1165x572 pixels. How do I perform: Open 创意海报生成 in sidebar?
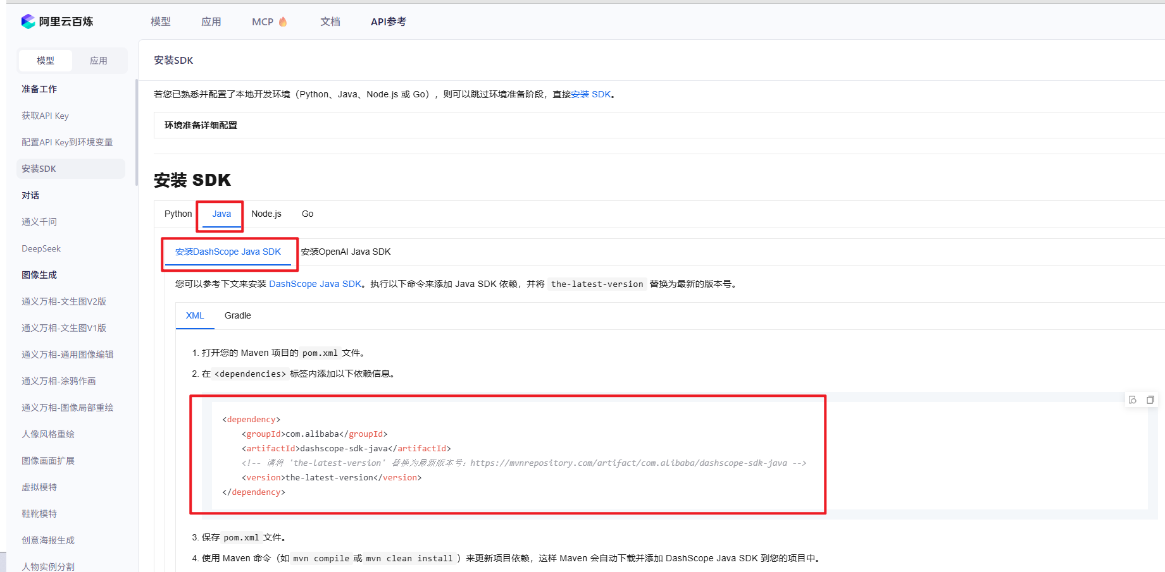[x=48, y=540]
